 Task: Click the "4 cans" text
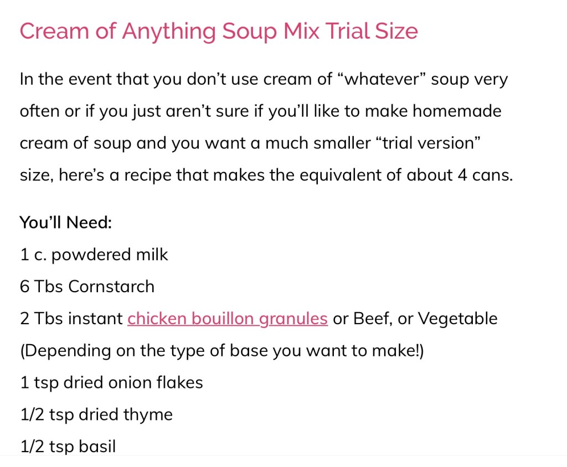coord(489,175)
